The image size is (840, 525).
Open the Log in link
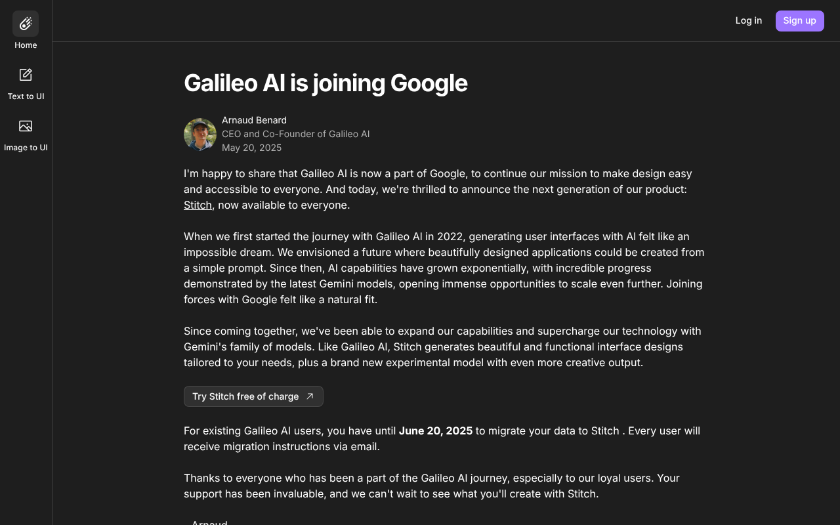(749, 20)
